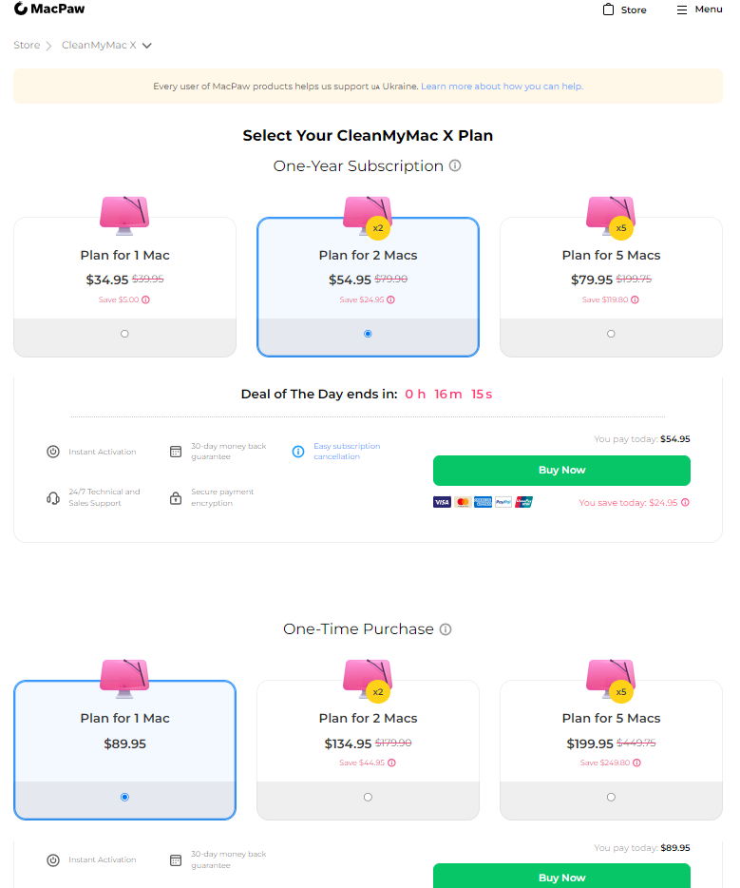Viewport: 740px width, 888px height.
Task: Open the Store shopping bag icon
Action: tap(609, 10)
